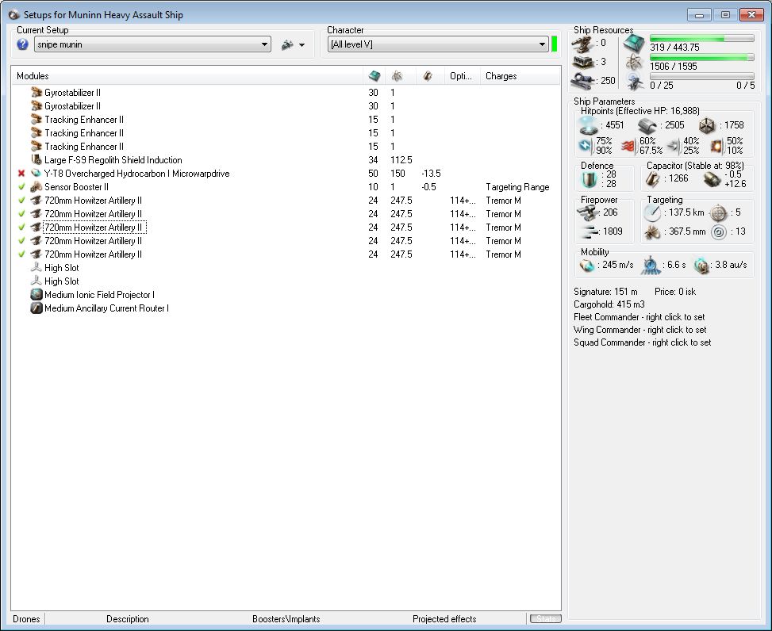772x631 pixels.
Task: Sort by the CPU column header icon
Action: pos(374,76)
